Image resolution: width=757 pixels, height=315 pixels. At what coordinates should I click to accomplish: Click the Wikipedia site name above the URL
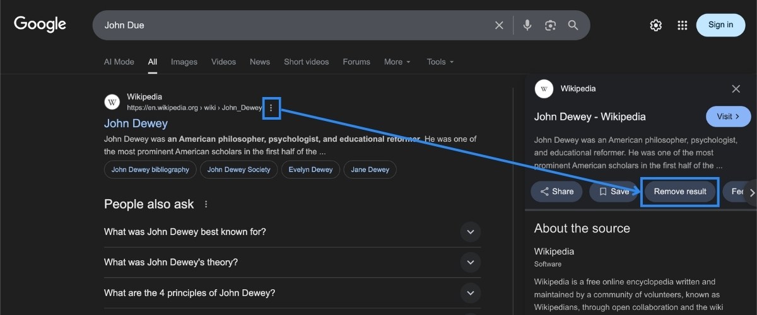pos(144,96)
